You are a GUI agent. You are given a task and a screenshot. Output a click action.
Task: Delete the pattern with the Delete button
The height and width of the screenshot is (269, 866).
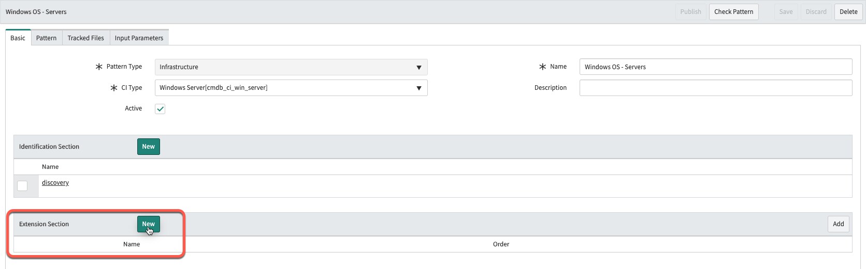pos(848,11)
